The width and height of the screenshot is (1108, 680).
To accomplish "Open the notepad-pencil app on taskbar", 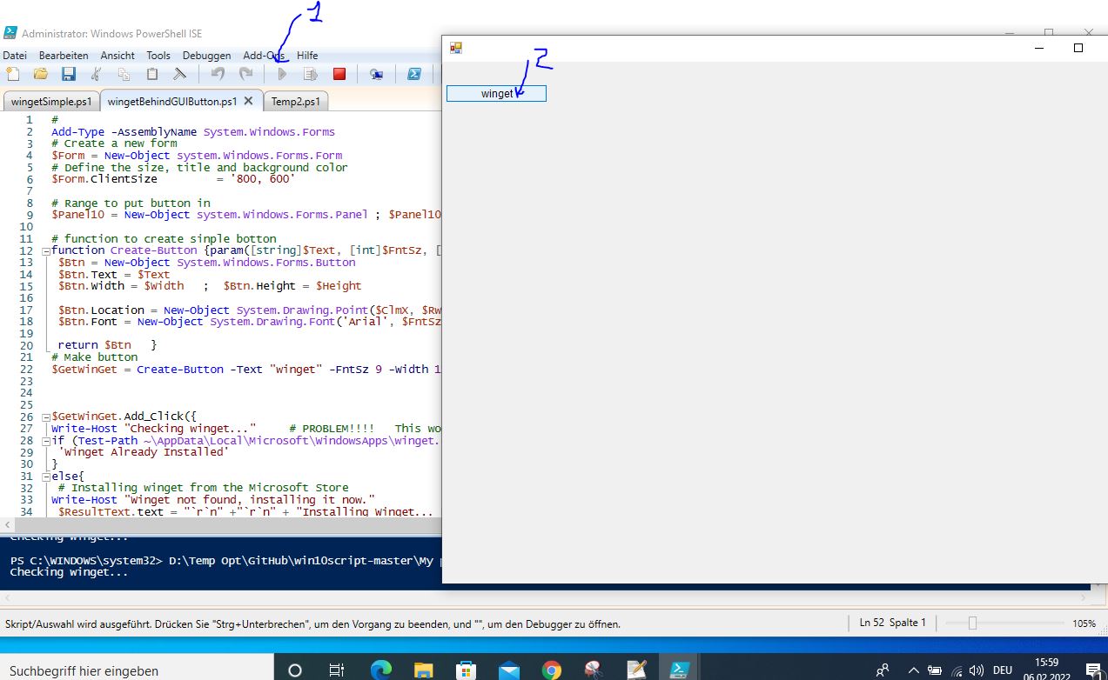I will point(636,670).
